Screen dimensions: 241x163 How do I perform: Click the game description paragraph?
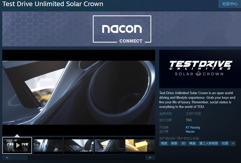tap(197, 100)
